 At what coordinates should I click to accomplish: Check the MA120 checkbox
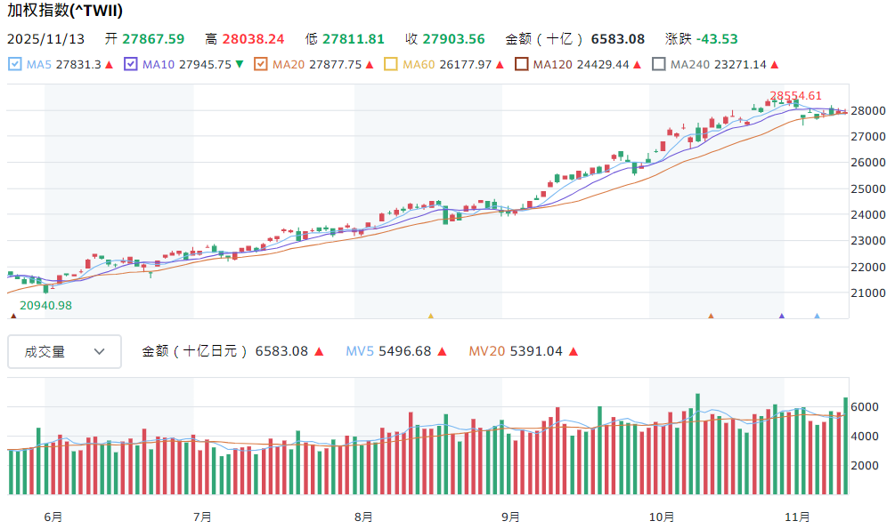coord(520,64)
